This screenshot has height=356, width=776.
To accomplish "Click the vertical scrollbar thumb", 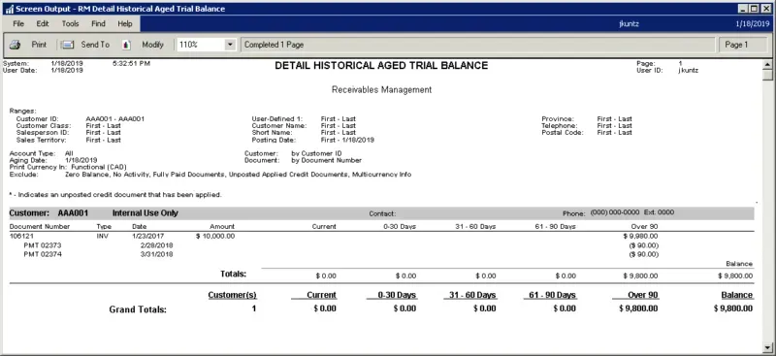I will click(767, 75).
